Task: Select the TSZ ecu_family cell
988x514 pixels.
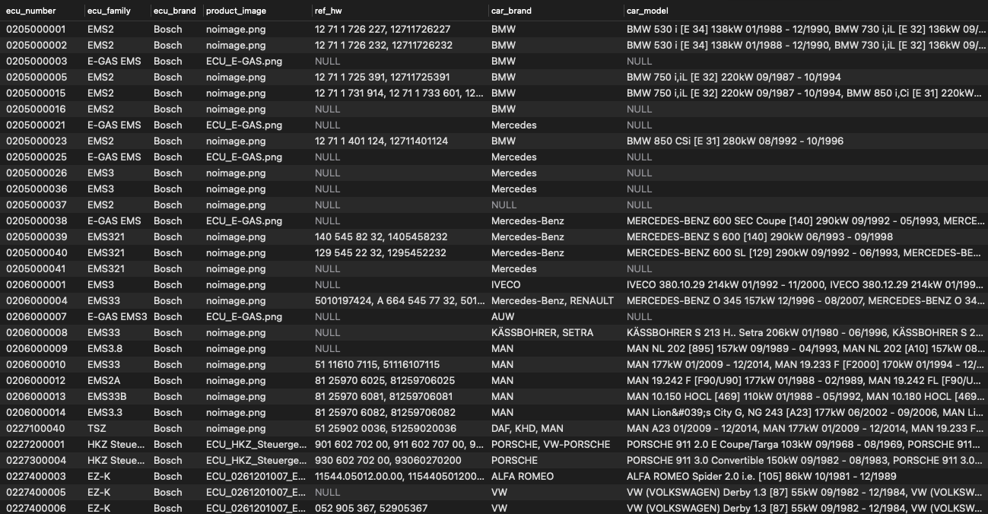Action: (99, 428)
